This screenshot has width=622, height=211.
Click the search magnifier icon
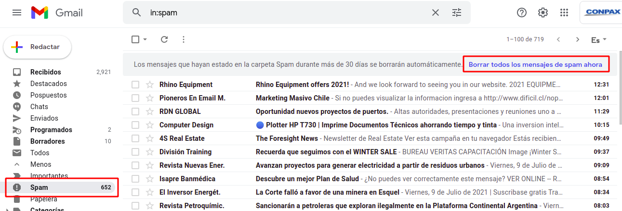click(x=137, y=12)
